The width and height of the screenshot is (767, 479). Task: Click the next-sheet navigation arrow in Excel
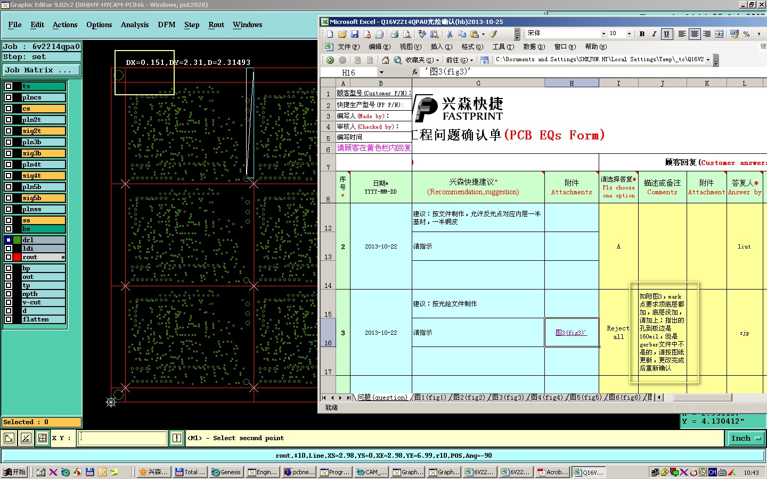[340, 398]
